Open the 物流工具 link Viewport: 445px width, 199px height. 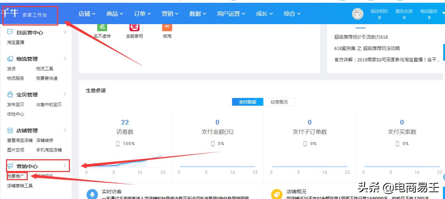point(45,68)
